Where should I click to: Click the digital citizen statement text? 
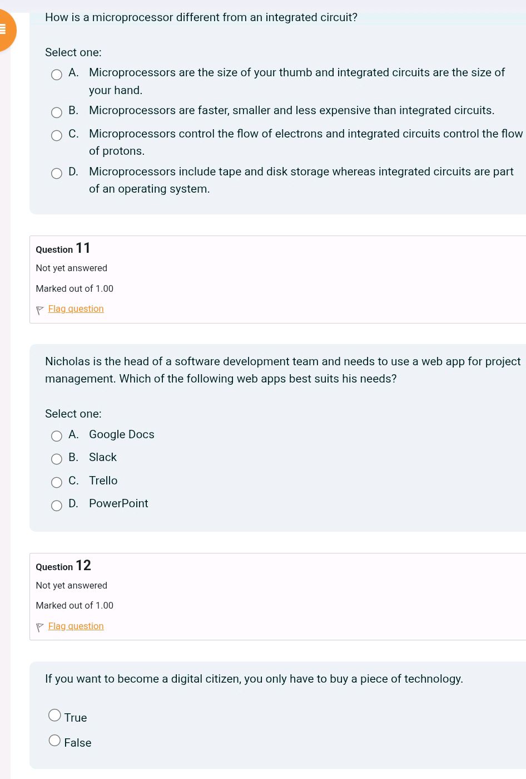[x=254, y=679]
